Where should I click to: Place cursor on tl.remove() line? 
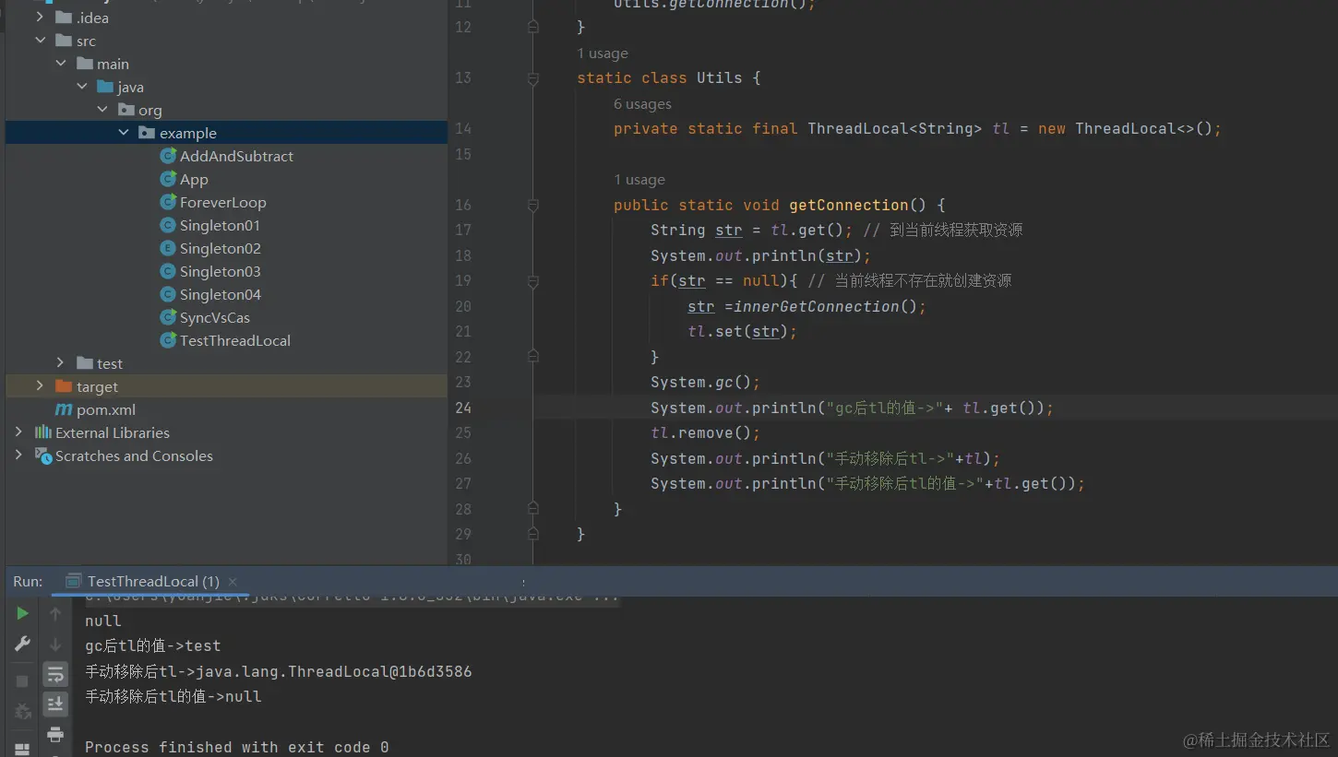click(705, 432)
